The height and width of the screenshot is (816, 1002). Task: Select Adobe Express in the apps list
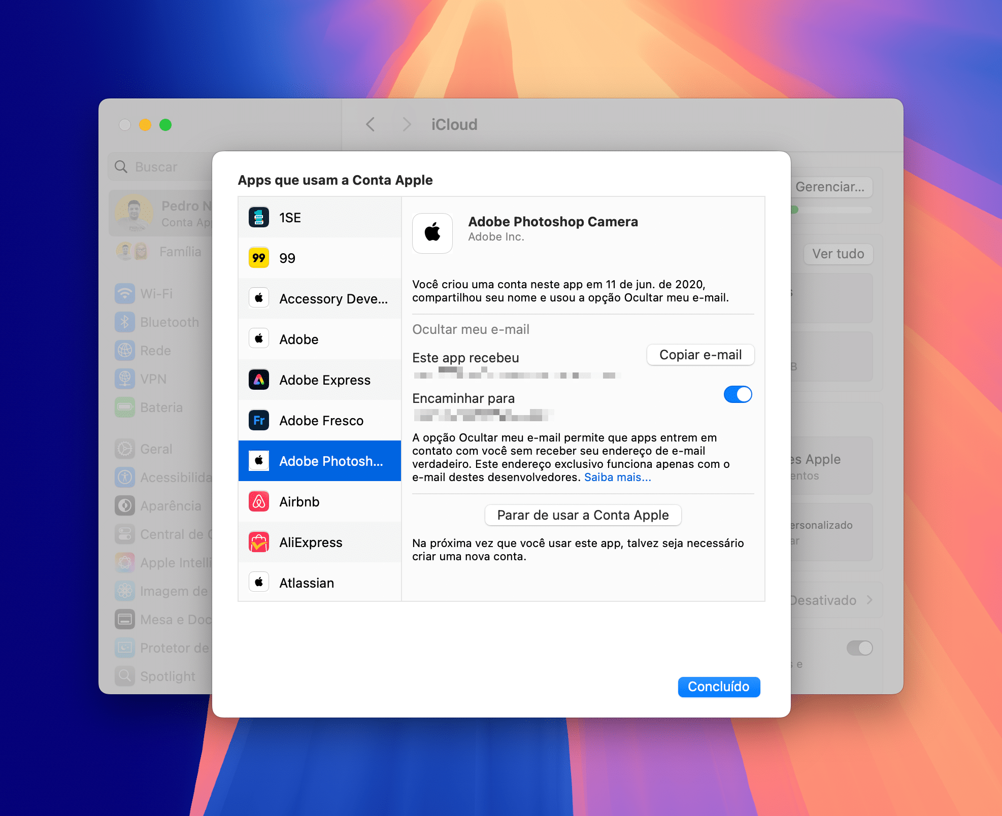(320, 380)
